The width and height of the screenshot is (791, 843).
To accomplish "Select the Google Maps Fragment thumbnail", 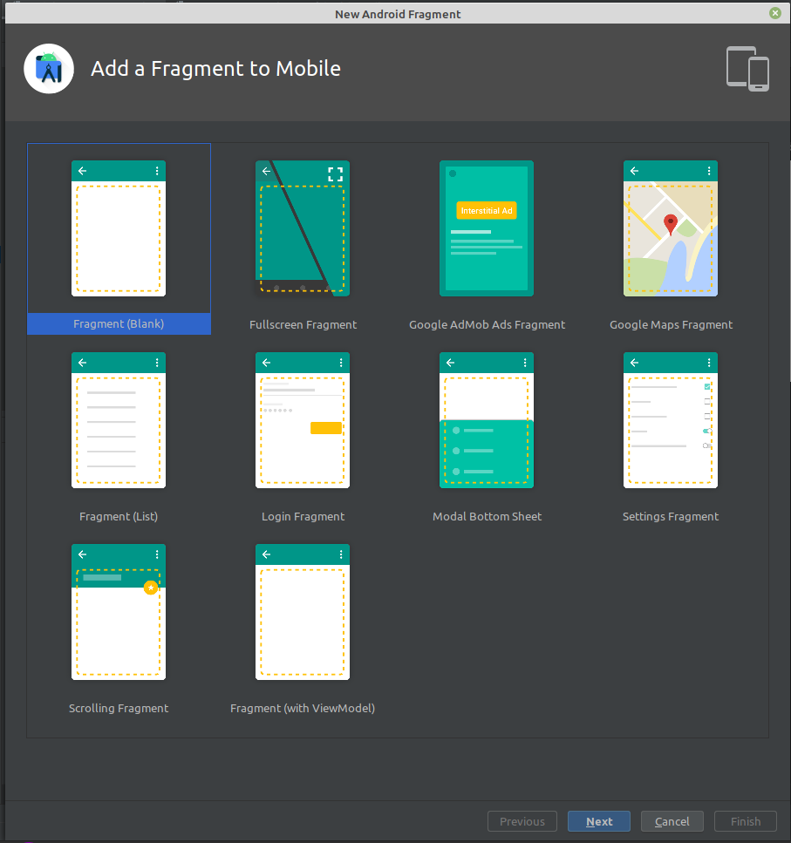I will (671, 228).
